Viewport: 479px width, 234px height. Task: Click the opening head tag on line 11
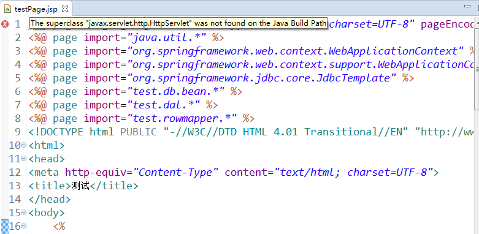[47, 159]
